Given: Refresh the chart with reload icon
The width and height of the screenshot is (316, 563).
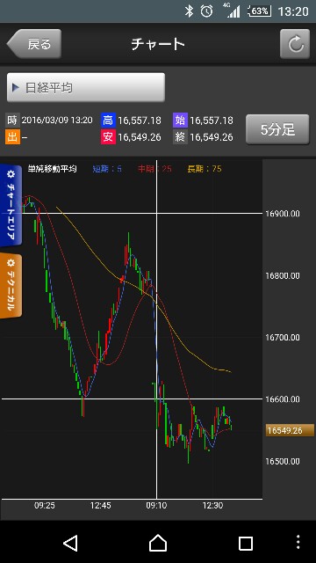Looking at the screenshot, I should click(x=295, y=44).
